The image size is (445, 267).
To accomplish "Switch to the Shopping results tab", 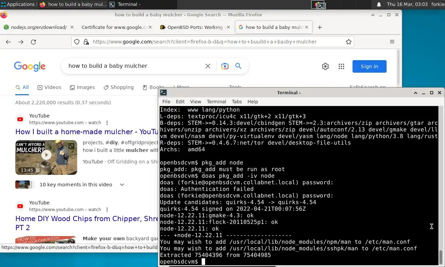I will [119, 87].
